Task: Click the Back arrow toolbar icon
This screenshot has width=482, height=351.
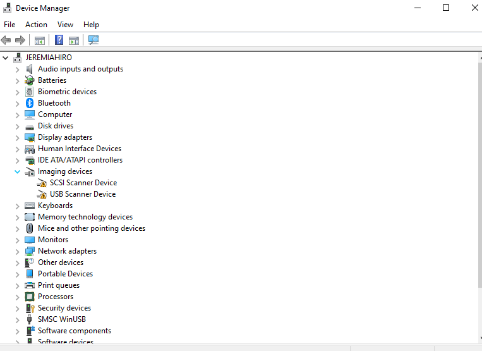Action: pos(6,40)
